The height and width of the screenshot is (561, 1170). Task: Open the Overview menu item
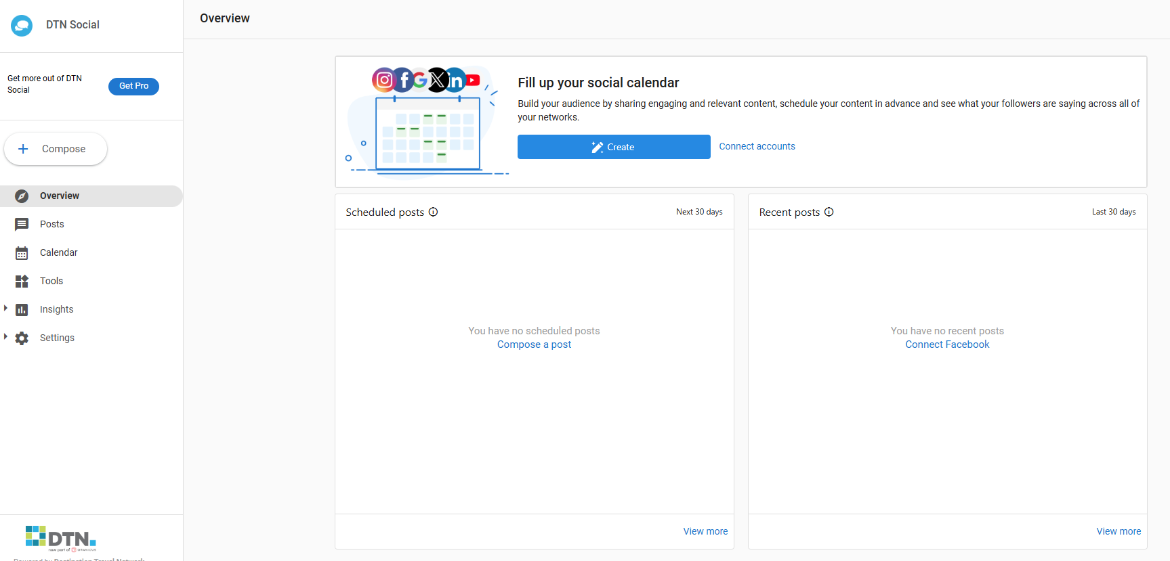click(91, 196)
